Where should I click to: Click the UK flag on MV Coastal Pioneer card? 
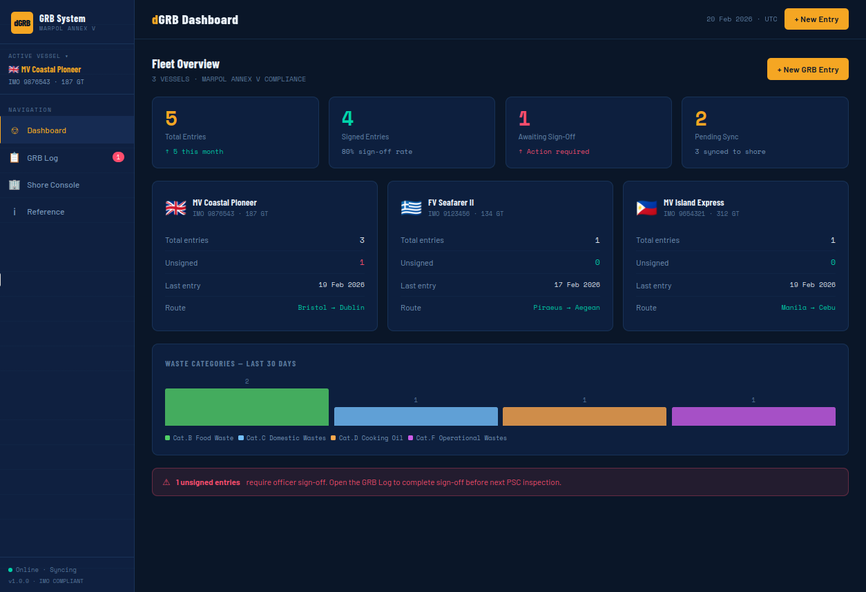(175, 208)
